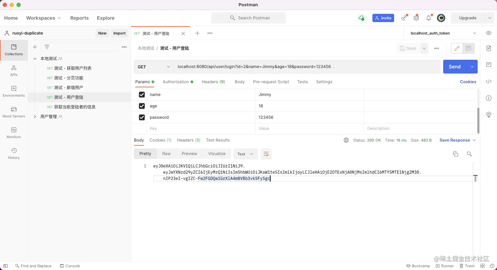Uncheck the password query parameter

[142, 117]
